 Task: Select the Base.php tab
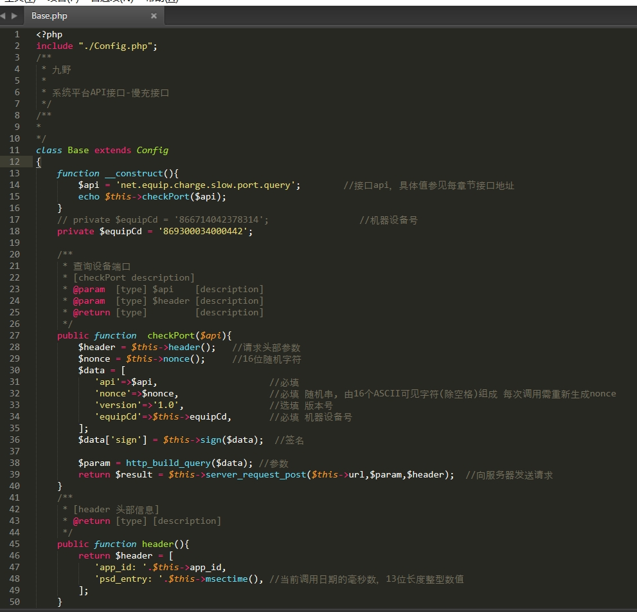coord(49,15)
